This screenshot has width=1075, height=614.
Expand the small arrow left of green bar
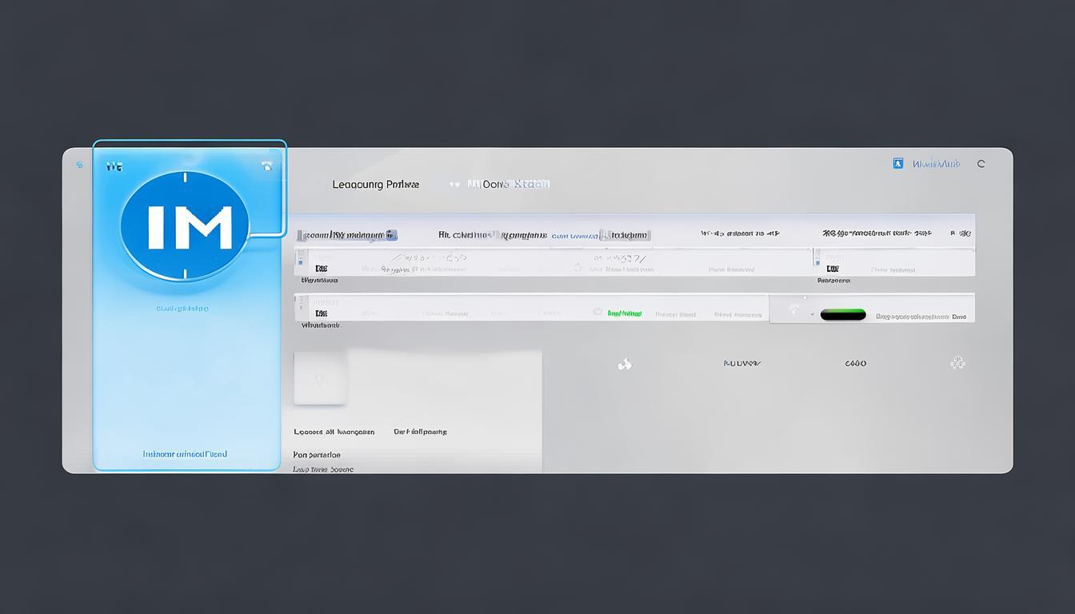tap(813, 316)
